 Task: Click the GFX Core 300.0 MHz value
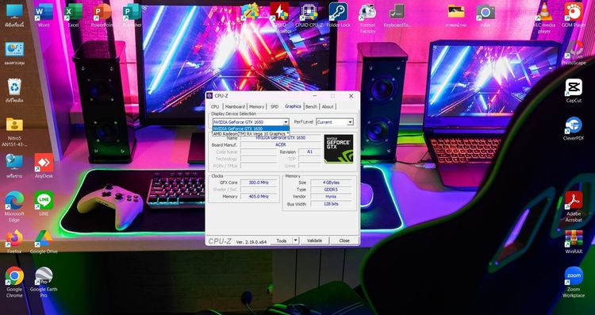coord(259,182)
